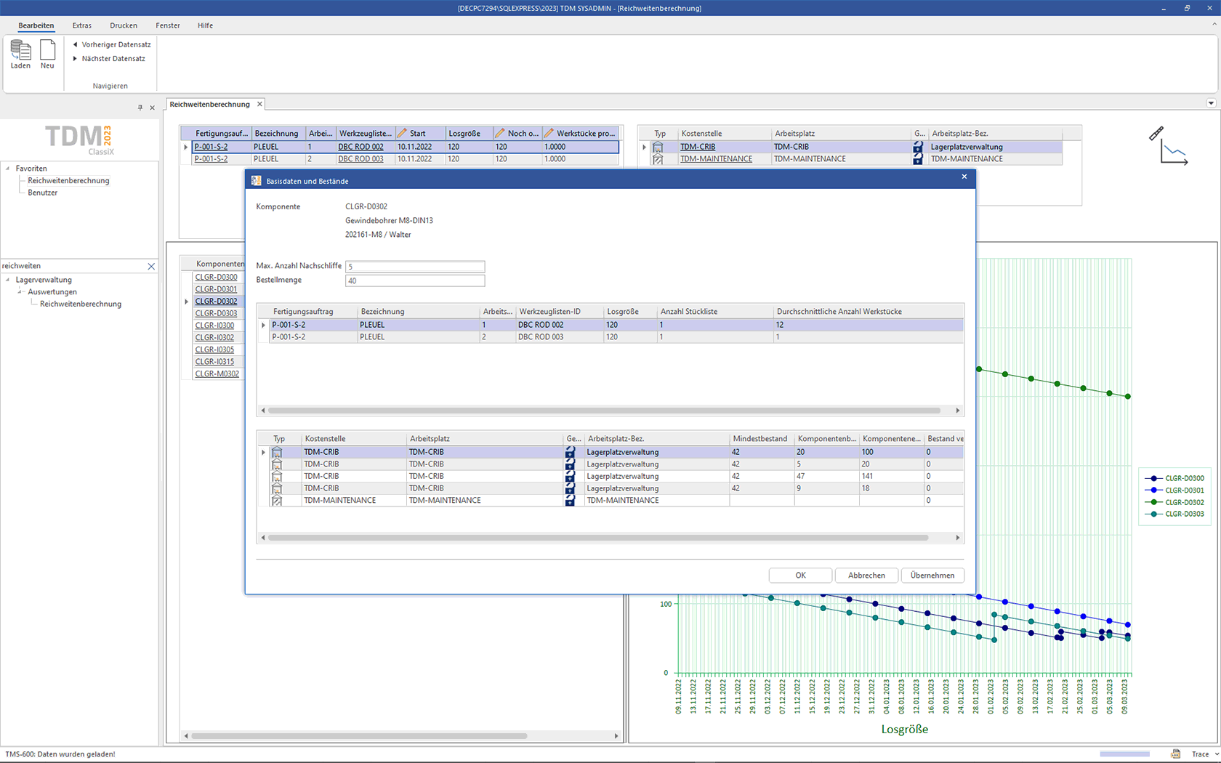Open the TDM-MAINTENANCE Kostenstelle link
1221x763 pixels.
tap(716, 159)
